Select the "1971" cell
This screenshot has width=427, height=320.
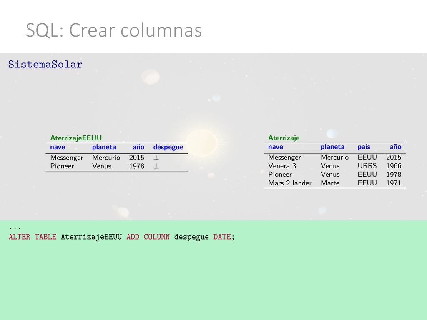pos(394,183)
